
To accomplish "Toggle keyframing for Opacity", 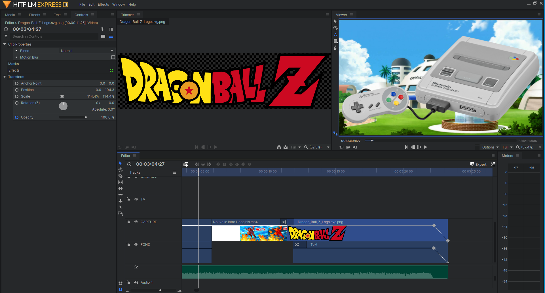I will [x=17, y=117].
